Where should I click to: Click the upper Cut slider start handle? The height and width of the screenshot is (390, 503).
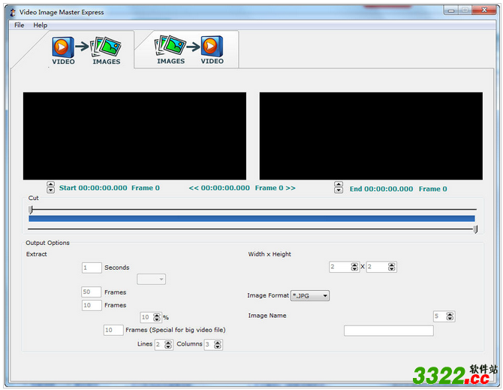point(31,210)
